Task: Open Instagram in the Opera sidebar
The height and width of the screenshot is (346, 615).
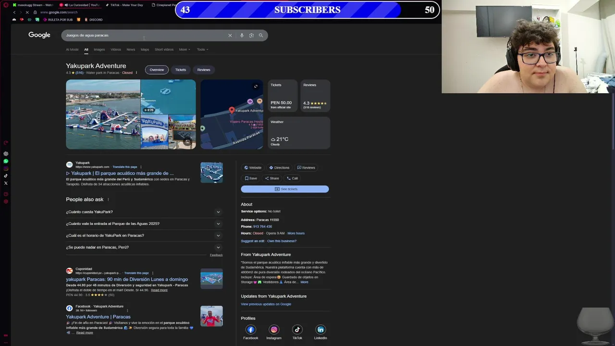Action: pos(6,168)
